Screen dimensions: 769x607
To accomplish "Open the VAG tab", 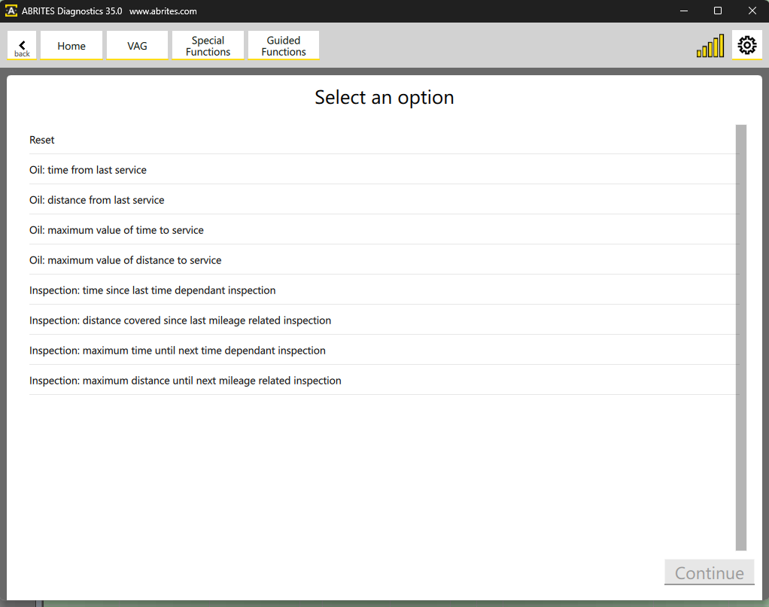I will [x=137, y=46].
